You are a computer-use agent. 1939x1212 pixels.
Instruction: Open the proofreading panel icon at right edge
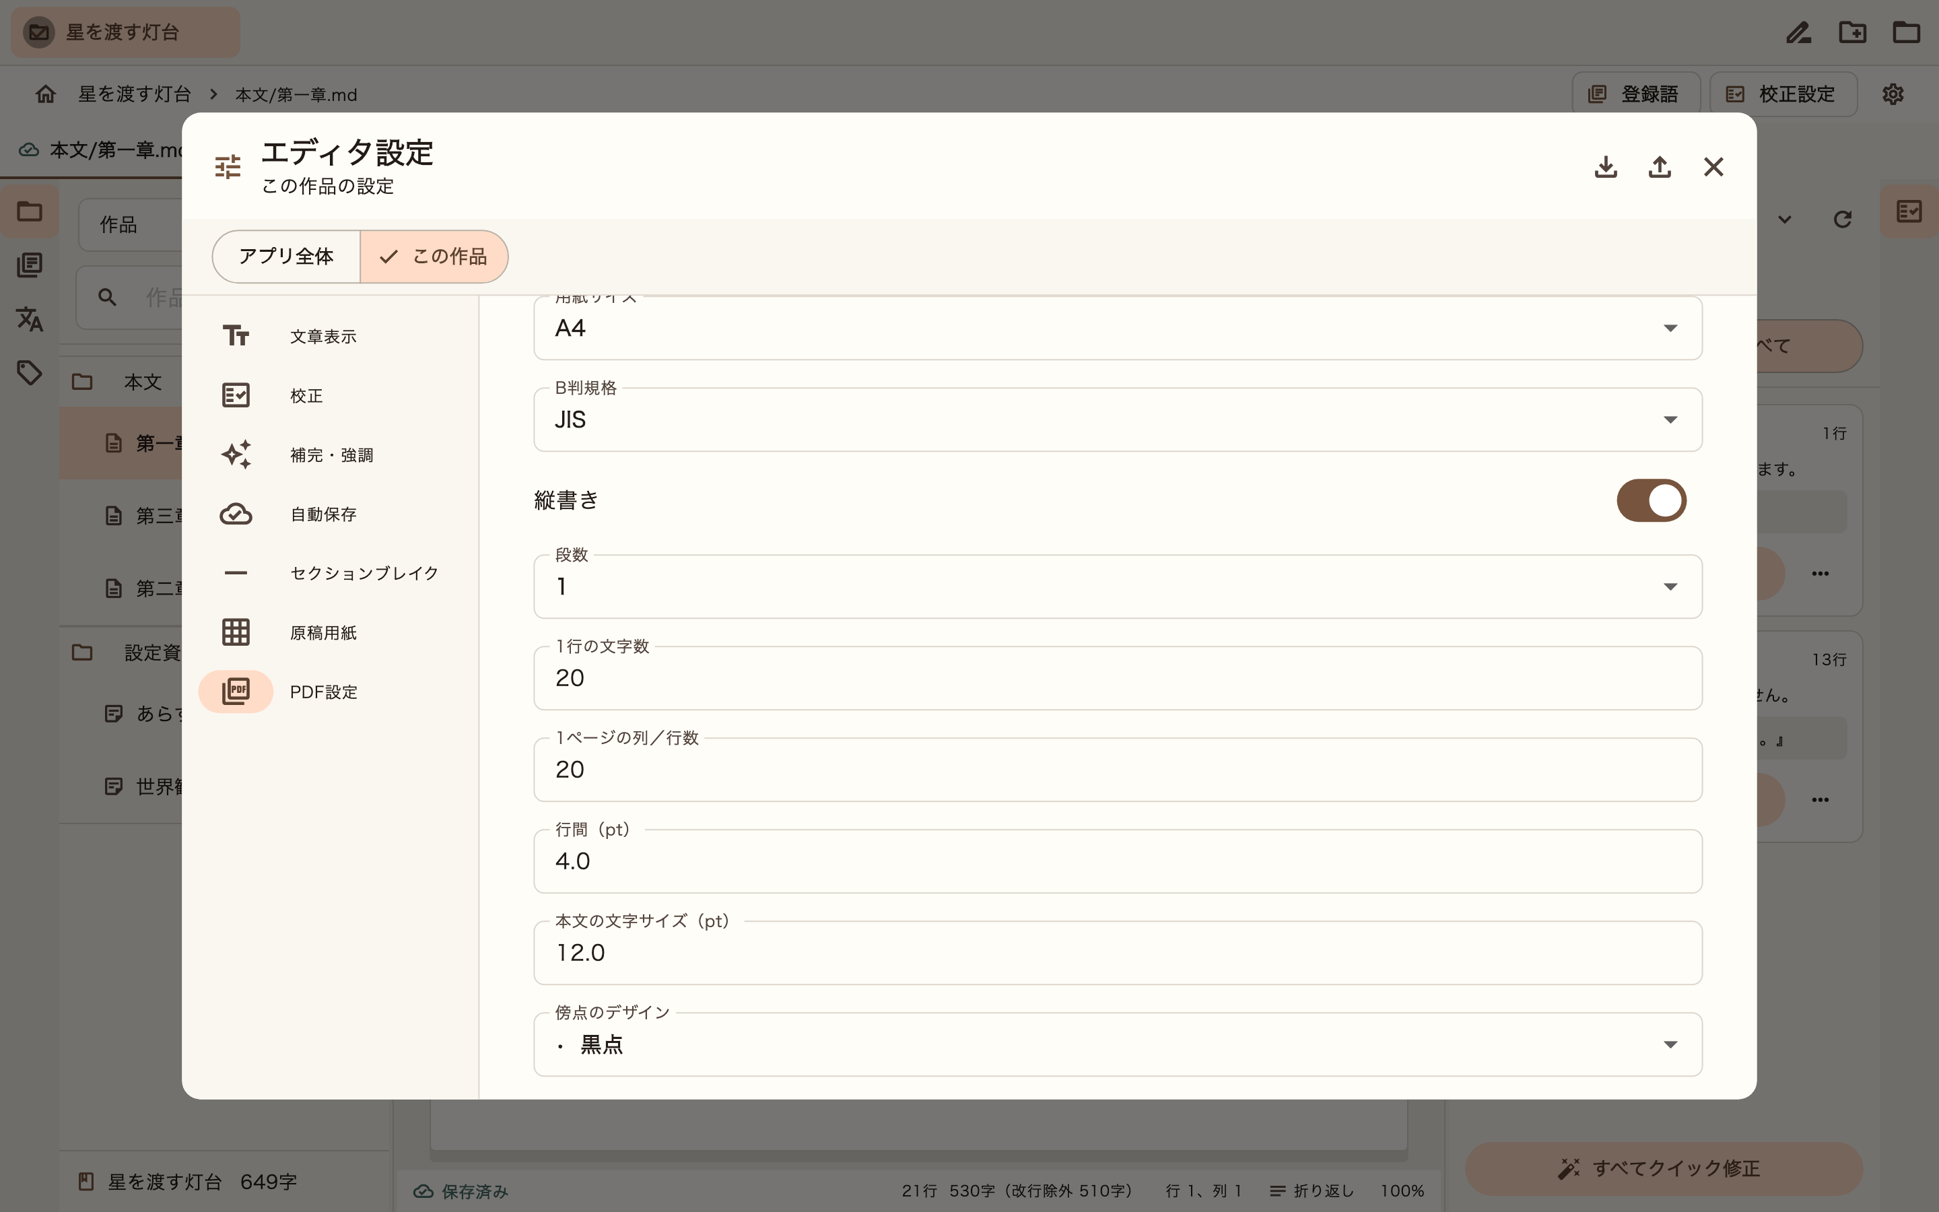coord(1909,211)
